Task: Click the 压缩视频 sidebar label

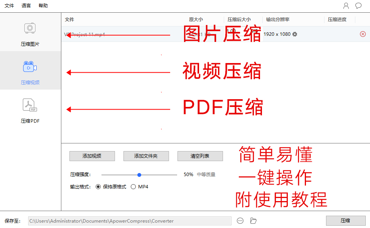Action: [30, 83]
